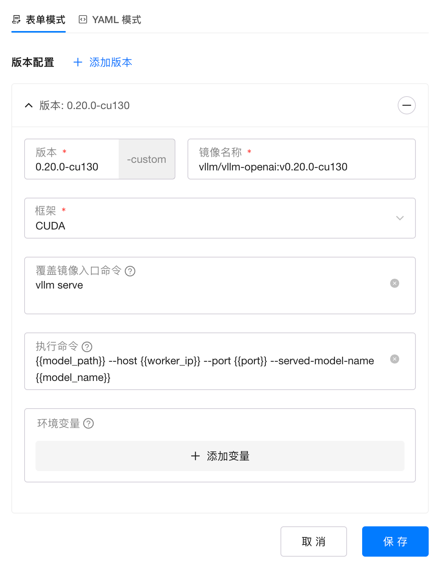Click the 添加版本 link
The width and height of the screenshot is (437, 568).
tap(110, 62)
